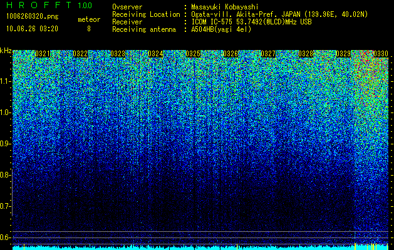
Task: Click the 0326 time marker label
Action: [231, 54]
